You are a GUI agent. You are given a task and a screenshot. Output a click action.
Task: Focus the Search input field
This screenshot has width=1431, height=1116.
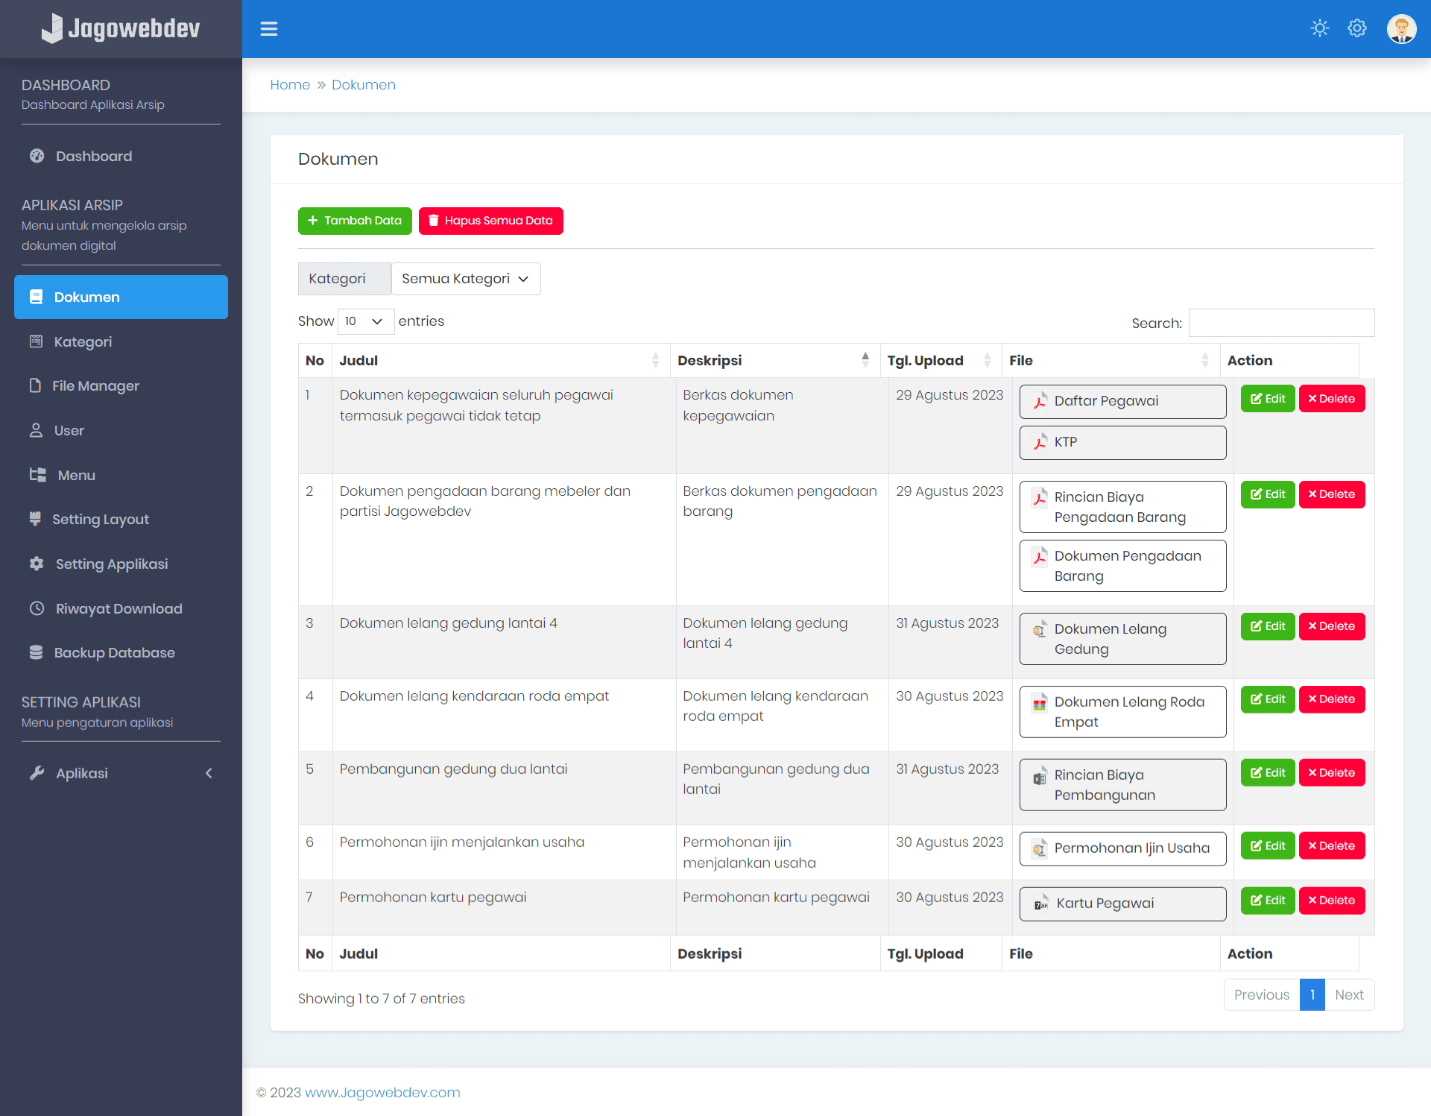click(1281, 323)
